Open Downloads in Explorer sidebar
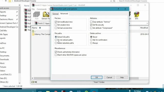 pyautogui.click(x=4, y=60)
